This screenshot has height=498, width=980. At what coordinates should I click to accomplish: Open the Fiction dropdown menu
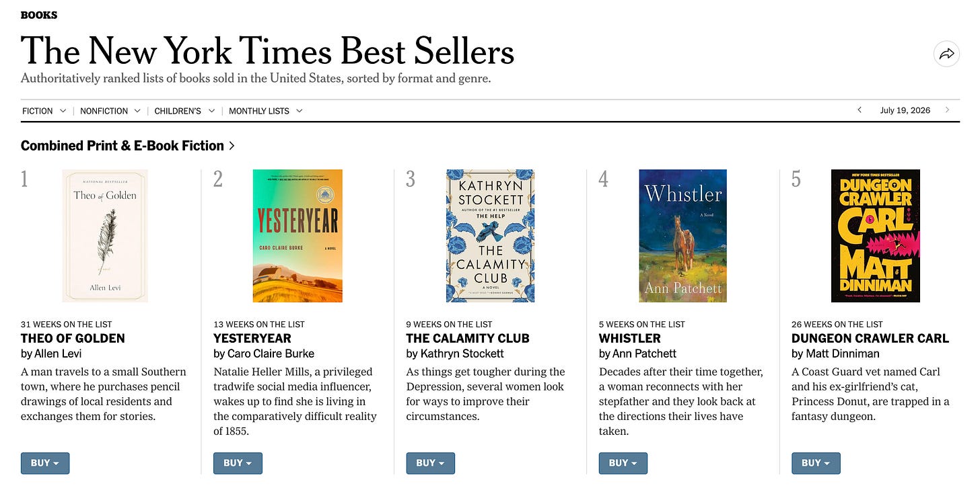click(44, 111)
